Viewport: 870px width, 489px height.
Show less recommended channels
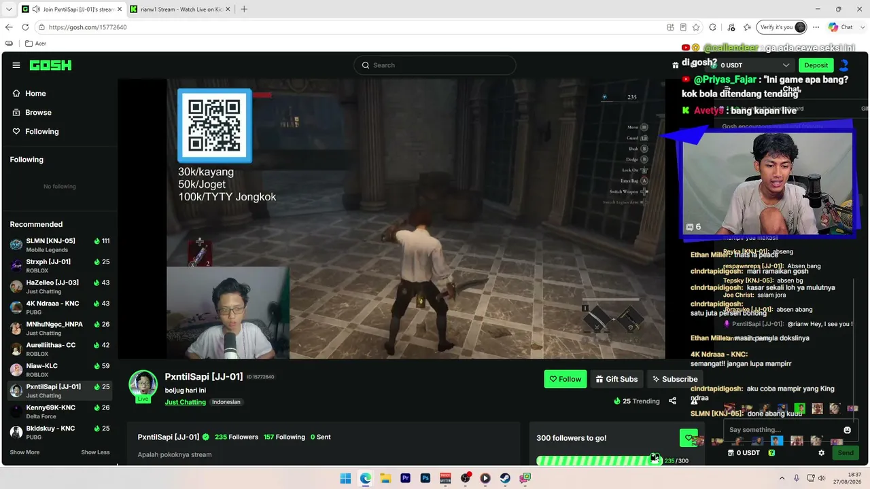click(95, 452)
